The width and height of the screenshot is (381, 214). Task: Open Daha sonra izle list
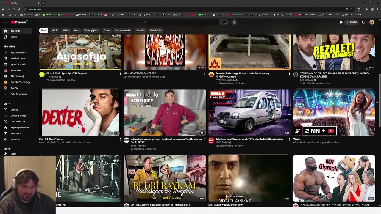click(17, 122)
